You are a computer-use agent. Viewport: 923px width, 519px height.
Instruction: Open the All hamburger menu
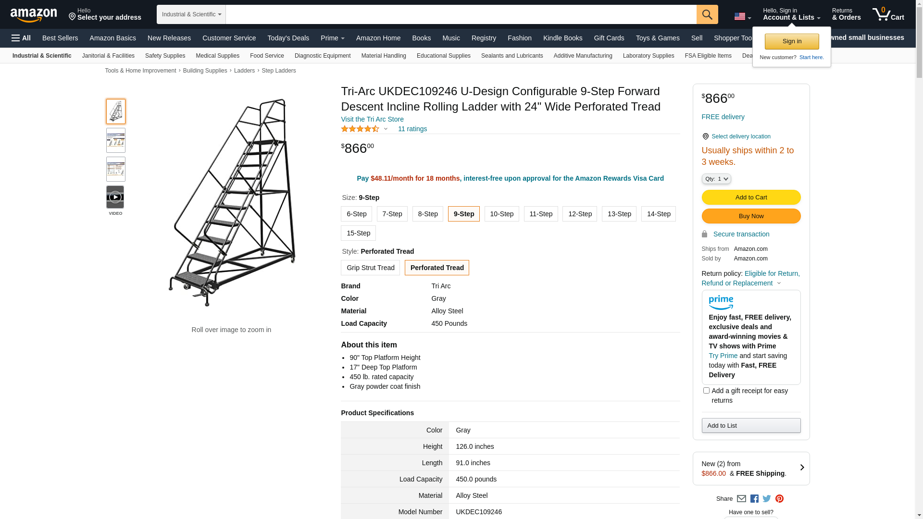tap(21, 38)
